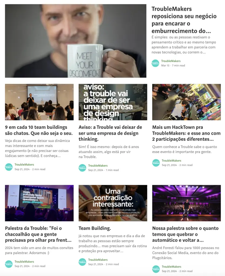Screen dimensions: 225x276
Task: Open the 'aviso: a trouble vai deixar' thumbnail
Action: click(x=113, y=102)
